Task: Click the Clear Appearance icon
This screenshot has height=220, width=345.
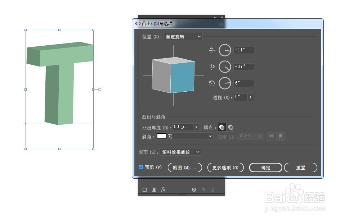Action: (194, 189)
